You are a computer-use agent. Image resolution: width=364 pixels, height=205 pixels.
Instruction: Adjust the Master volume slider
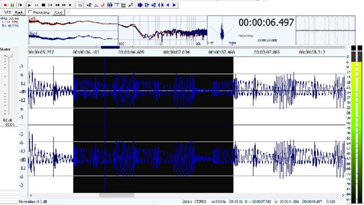pos(9,56)
